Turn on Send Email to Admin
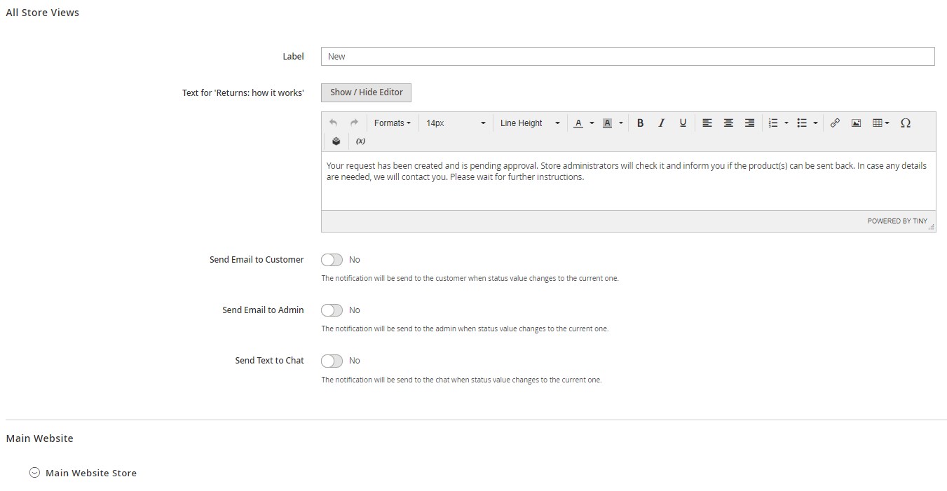 [x=332, y=310]
